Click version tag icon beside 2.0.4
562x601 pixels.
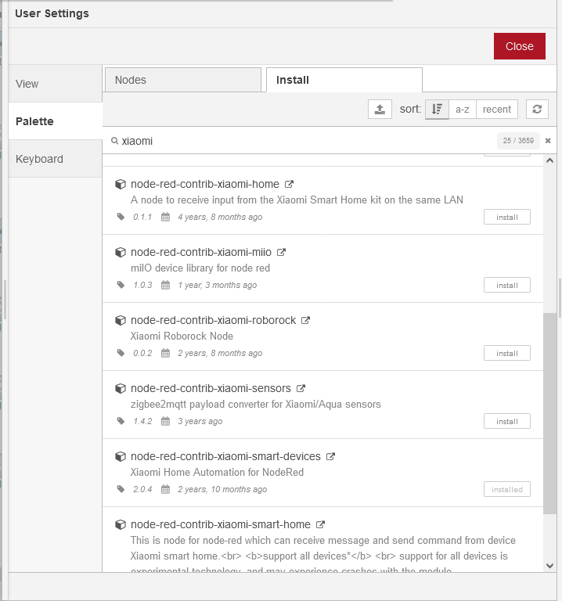point(121,489)
